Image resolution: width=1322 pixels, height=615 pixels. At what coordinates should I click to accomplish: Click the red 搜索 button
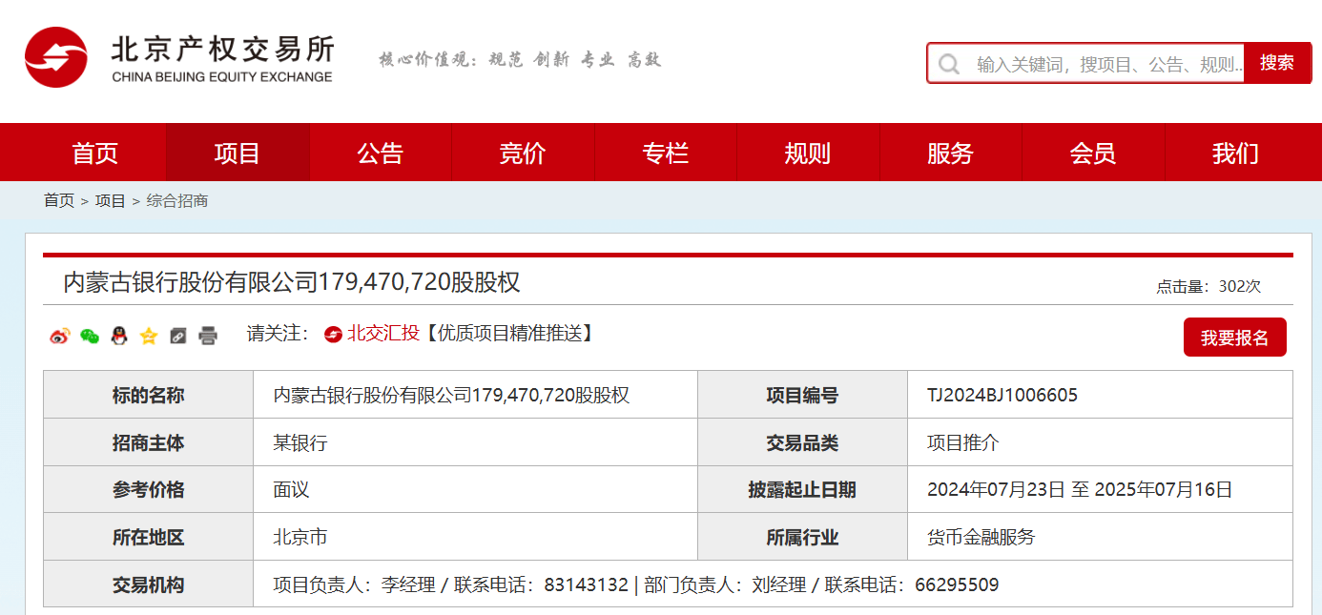tap(1277, 63)
